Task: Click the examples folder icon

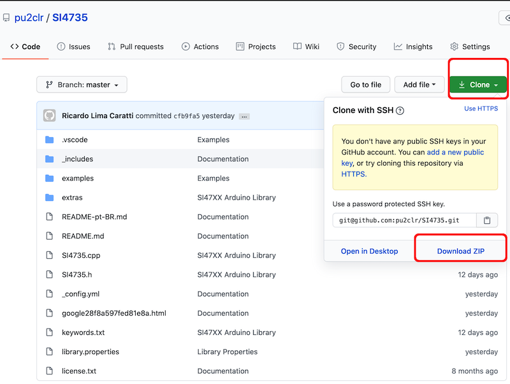Action: [50, 178]
